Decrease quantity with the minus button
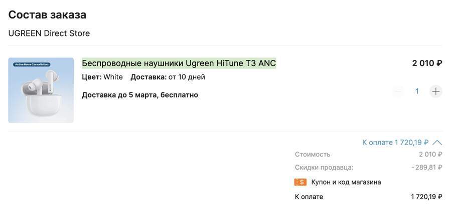449x211 pixels. pyautogui.click(x=398, y=91)
